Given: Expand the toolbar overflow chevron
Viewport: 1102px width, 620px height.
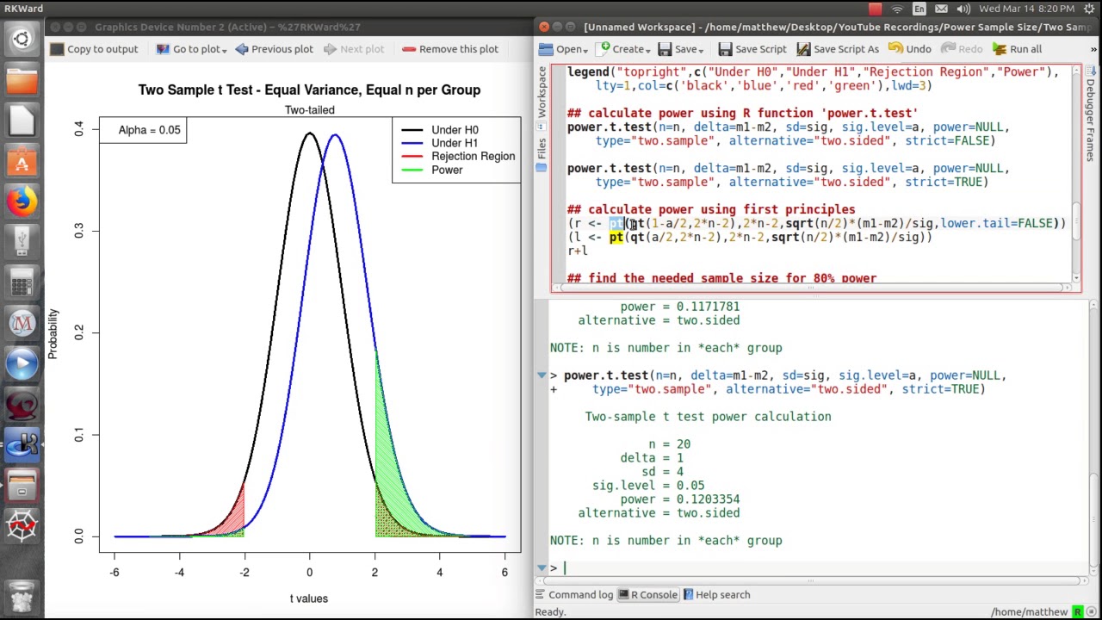Looking at the screenshot, I should click(1093, 49).
